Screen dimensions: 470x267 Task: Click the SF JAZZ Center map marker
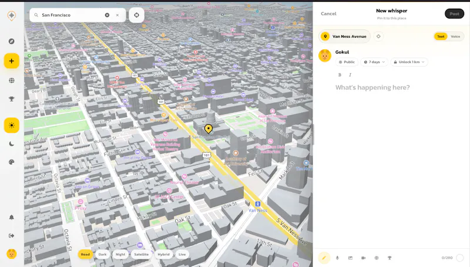pyautogui.click(x=169, y=191)
